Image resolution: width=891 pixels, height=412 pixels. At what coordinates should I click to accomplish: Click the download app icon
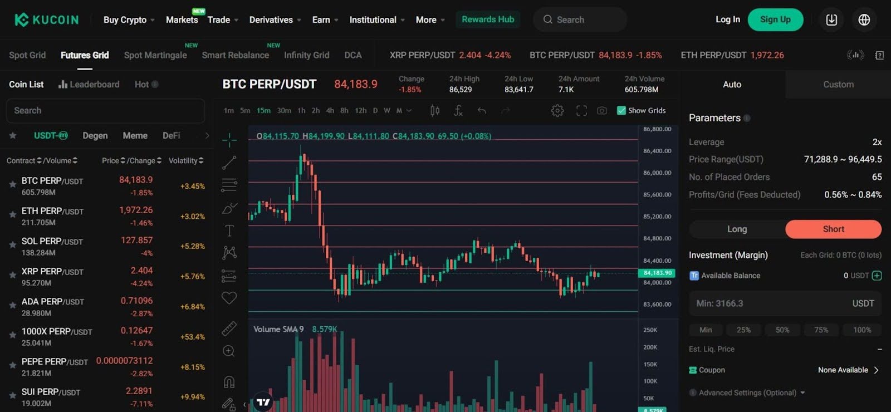tap(831, 19)
